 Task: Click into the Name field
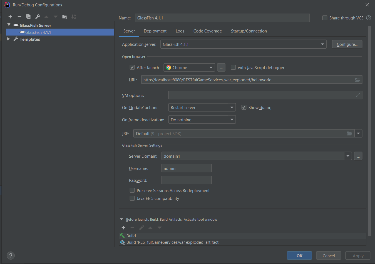[x=222, y=18]
